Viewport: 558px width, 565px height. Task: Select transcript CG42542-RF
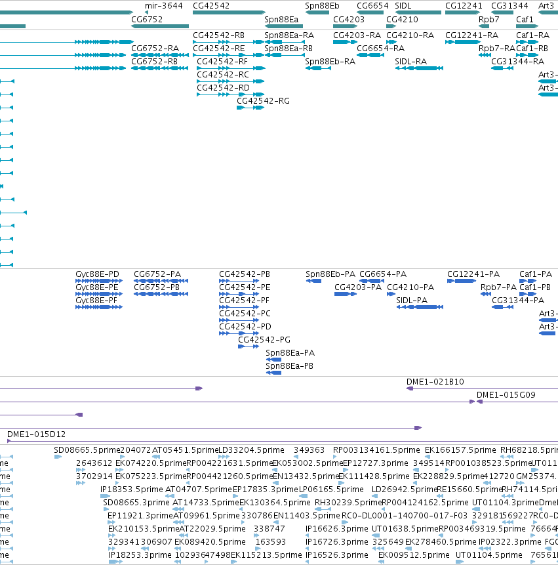[x=222, y=62]
